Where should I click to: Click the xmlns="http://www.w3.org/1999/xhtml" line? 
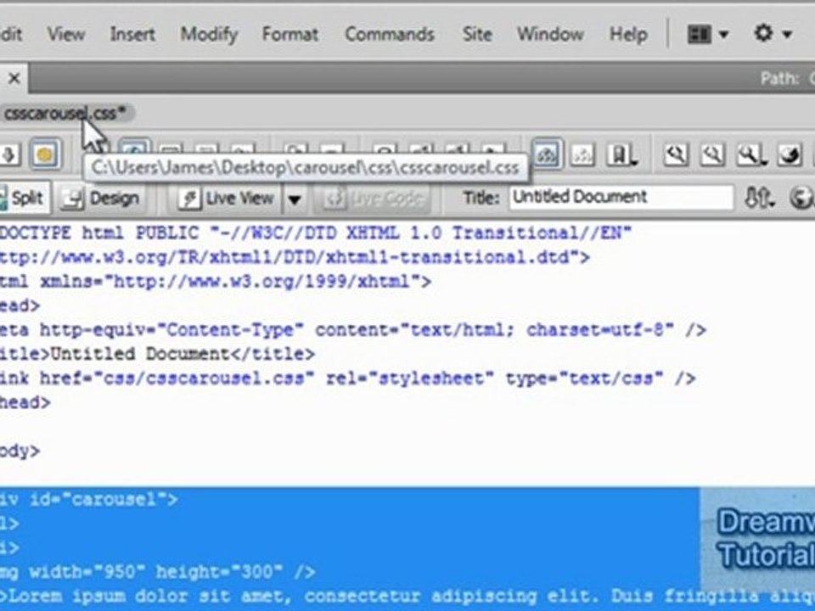215,282
